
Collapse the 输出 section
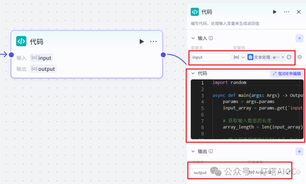[x=193, y=151]
